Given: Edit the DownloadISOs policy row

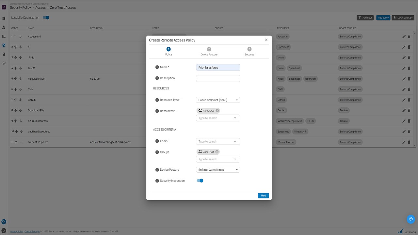Looking at the screenshot, I should click(x=404, y=110).
